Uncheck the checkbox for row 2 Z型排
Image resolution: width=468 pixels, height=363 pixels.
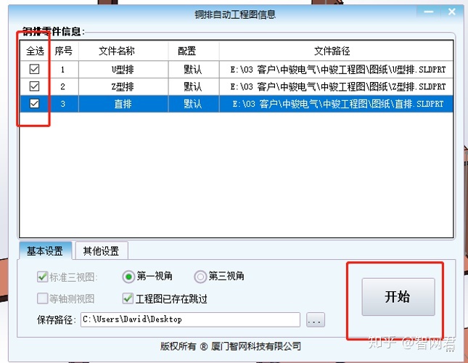click(34, 86)
